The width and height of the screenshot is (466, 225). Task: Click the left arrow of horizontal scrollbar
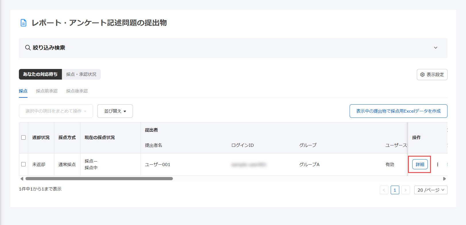[22, 179]
